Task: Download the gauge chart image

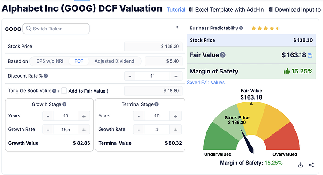Action: 301,165
